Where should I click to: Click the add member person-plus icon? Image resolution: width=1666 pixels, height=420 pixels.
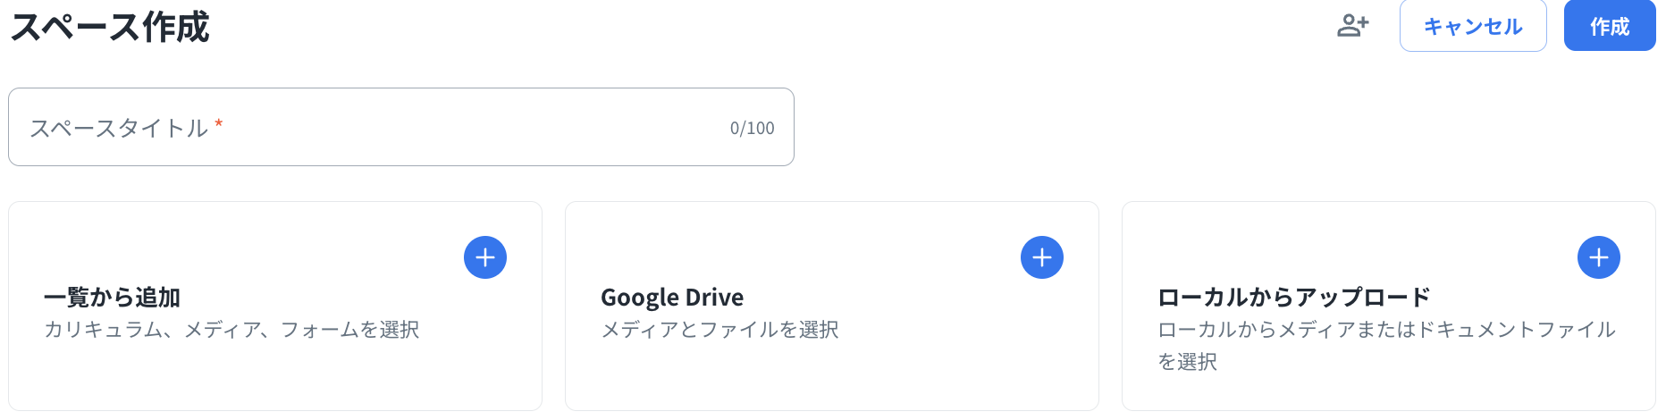click(1352, 26)
